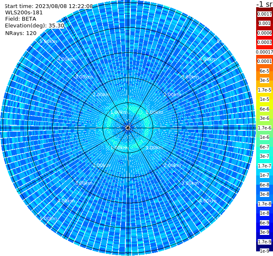Select colorbar value 0.00017

coord(265,52)
